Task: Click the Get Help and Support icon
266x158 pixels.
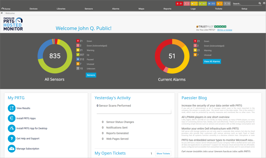Action: pos(12,139)
